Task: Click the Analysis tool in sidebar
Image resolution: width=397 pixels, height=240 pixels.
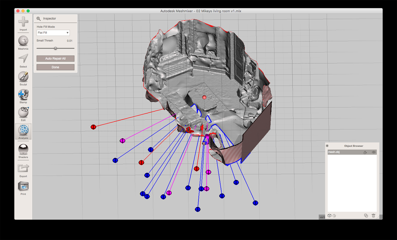Action: point(23,131)
